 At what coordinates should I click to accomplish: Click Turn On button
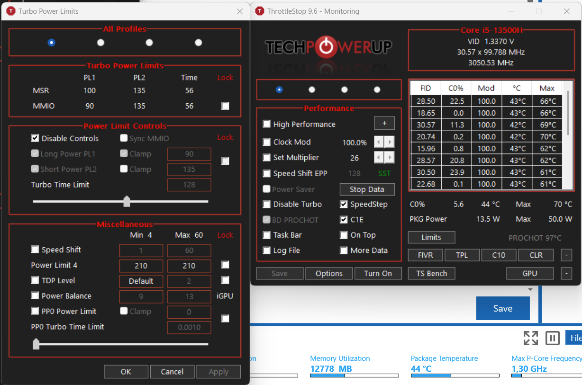378,273
